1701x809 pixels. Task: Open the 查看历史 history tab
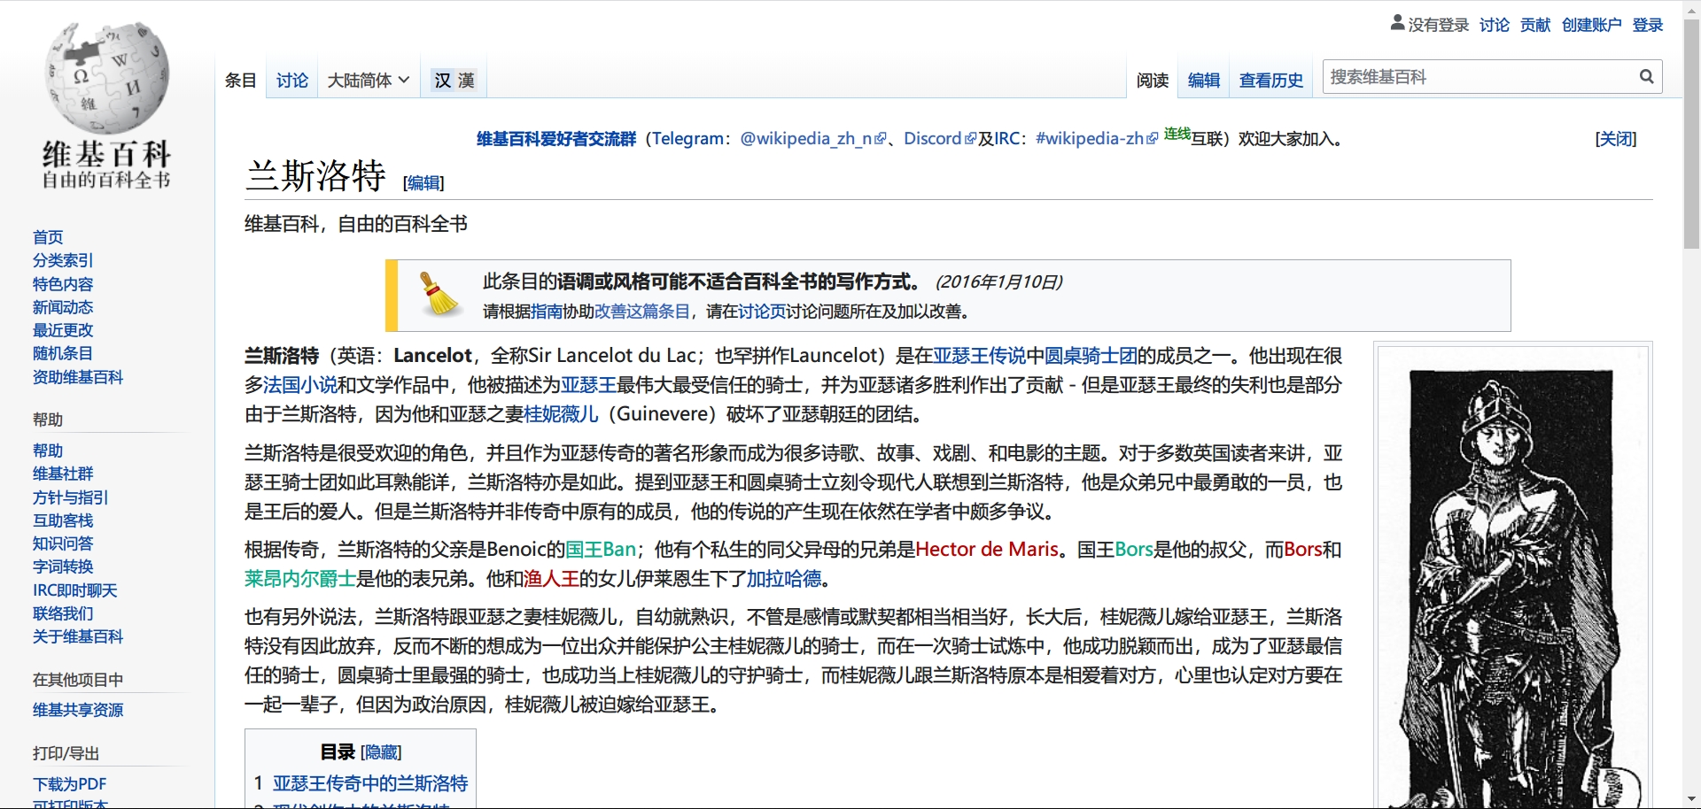(x=1270, y=81)
